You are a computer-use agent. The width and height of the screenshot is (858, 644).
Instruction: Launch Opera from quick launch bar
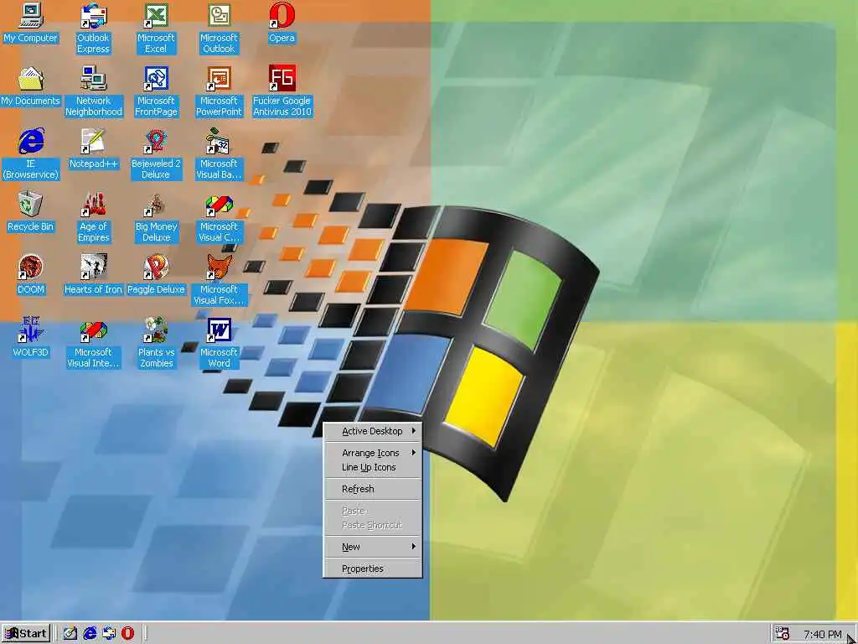click(x=127, y=634)
